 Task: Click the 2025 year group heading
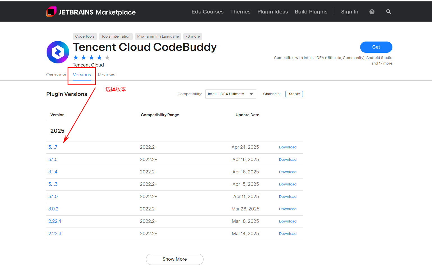(57, 131)
